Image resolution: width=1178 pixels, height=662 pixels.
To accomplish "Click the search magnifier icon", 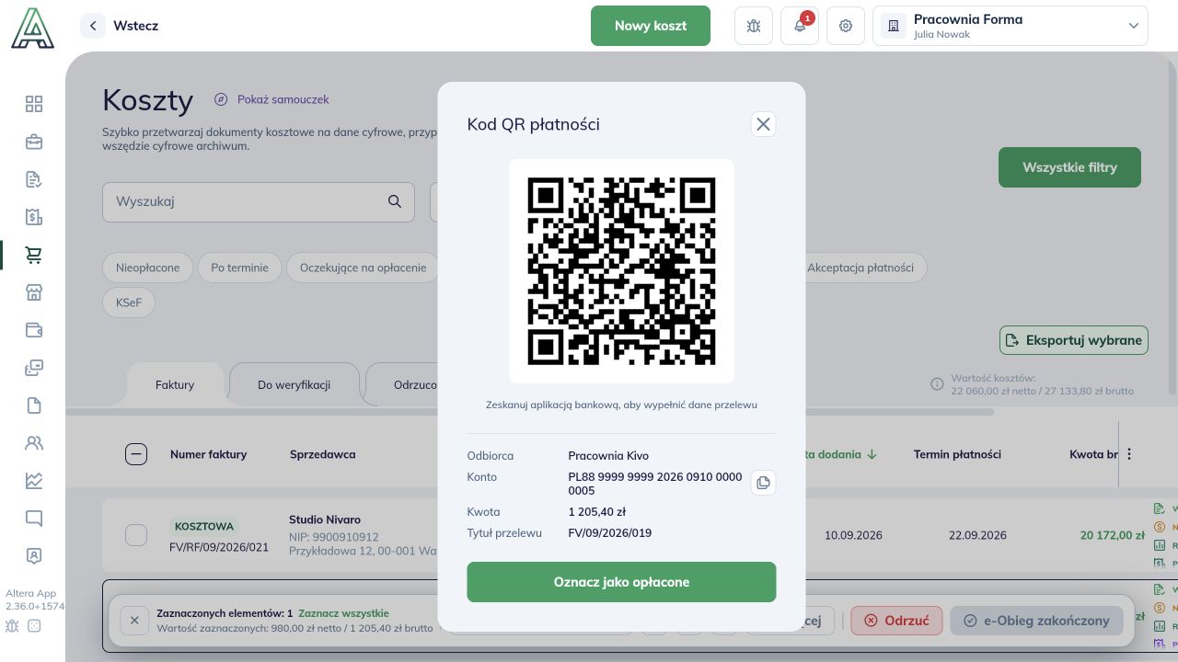I will [x=395, y=201].
